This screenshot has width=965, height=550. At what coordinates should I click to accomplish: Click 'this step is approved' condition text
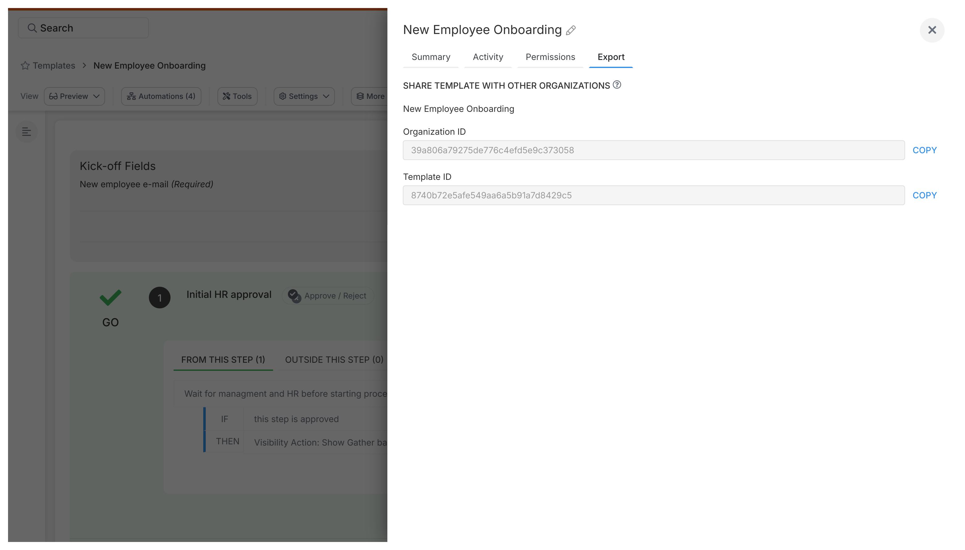[x=296, y=419]
